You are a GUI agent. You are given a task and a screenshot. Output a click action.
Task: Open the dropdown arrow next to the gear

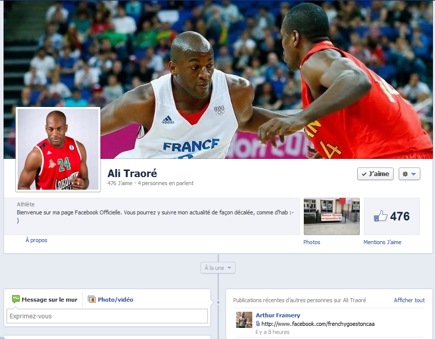tap(414, 174)
